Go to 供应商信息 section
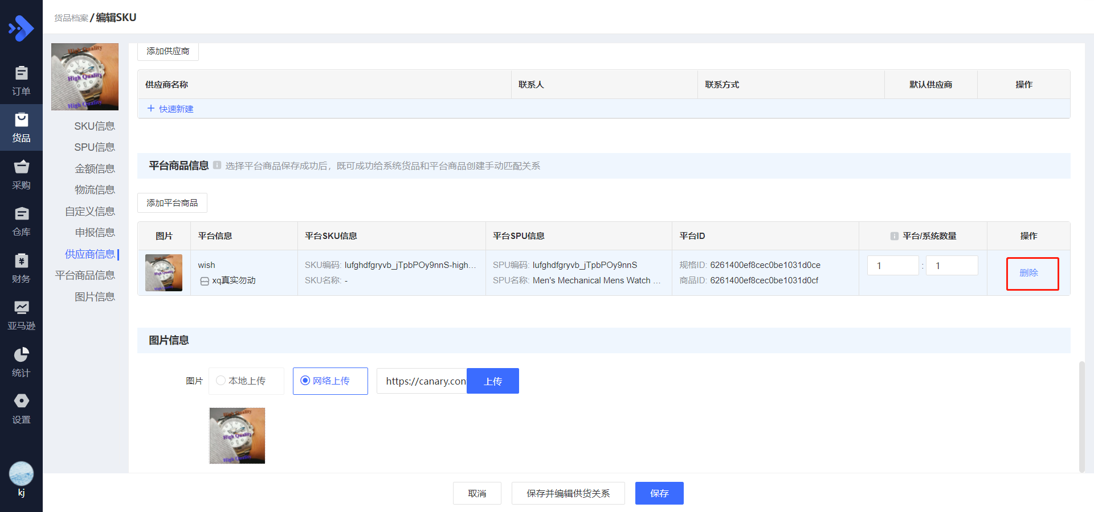This screenshot has height=512, width=1094. tap(90, 254)
